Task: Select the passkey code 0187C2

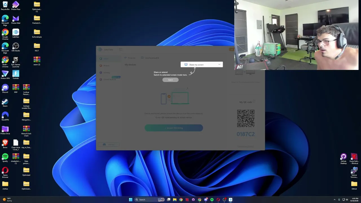Action: tap(246, 134)
